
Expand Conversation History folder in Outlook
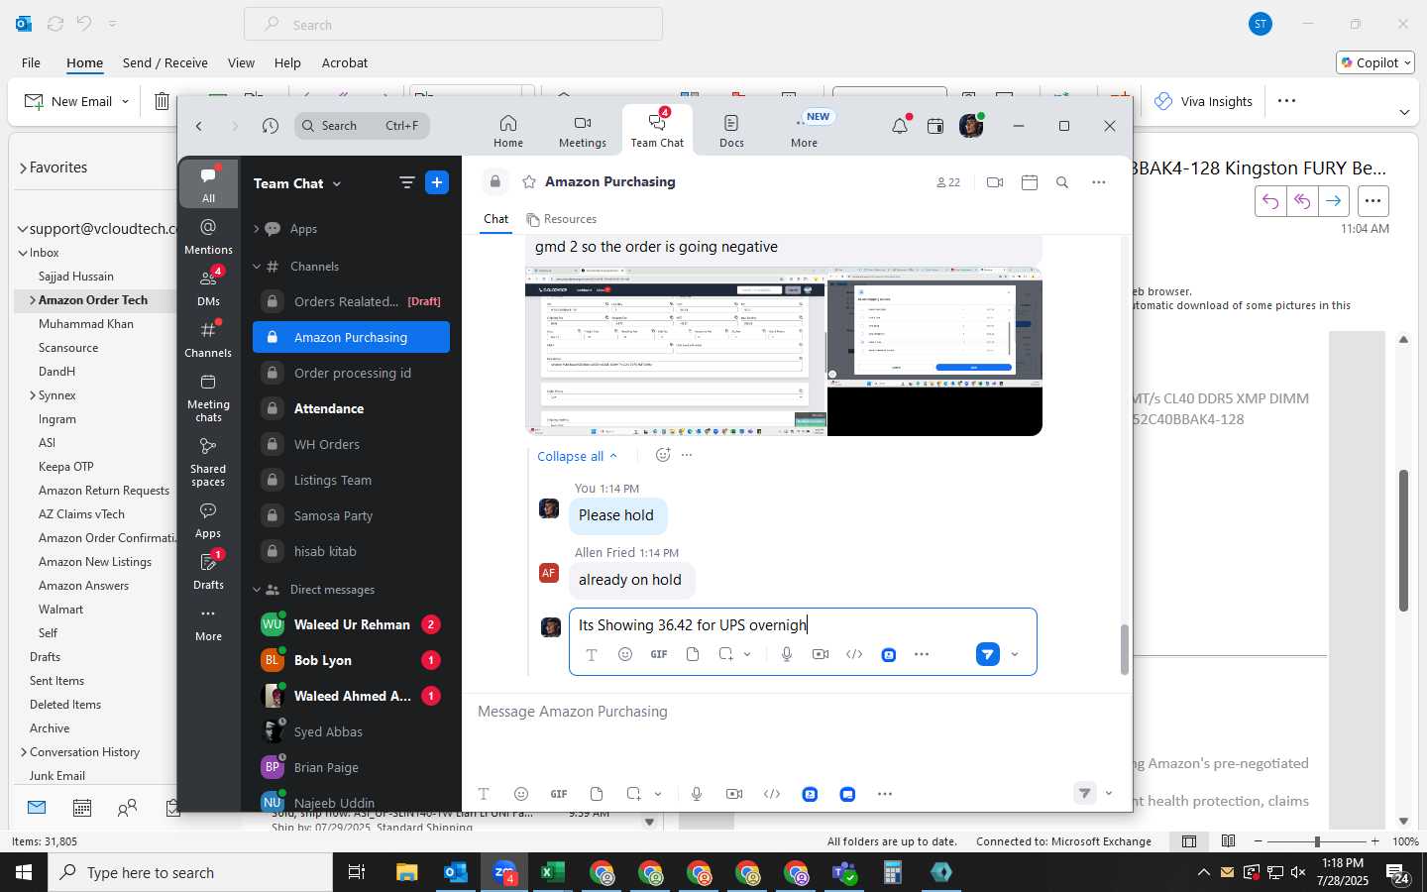pos(23,752)
